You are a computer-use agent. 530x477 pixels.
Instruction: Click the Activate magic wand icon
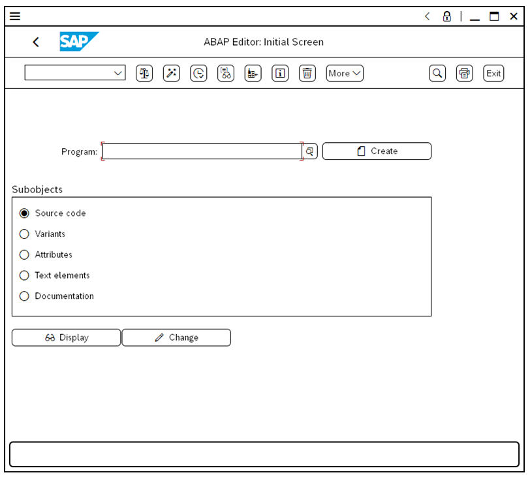[x=172, y=74]
